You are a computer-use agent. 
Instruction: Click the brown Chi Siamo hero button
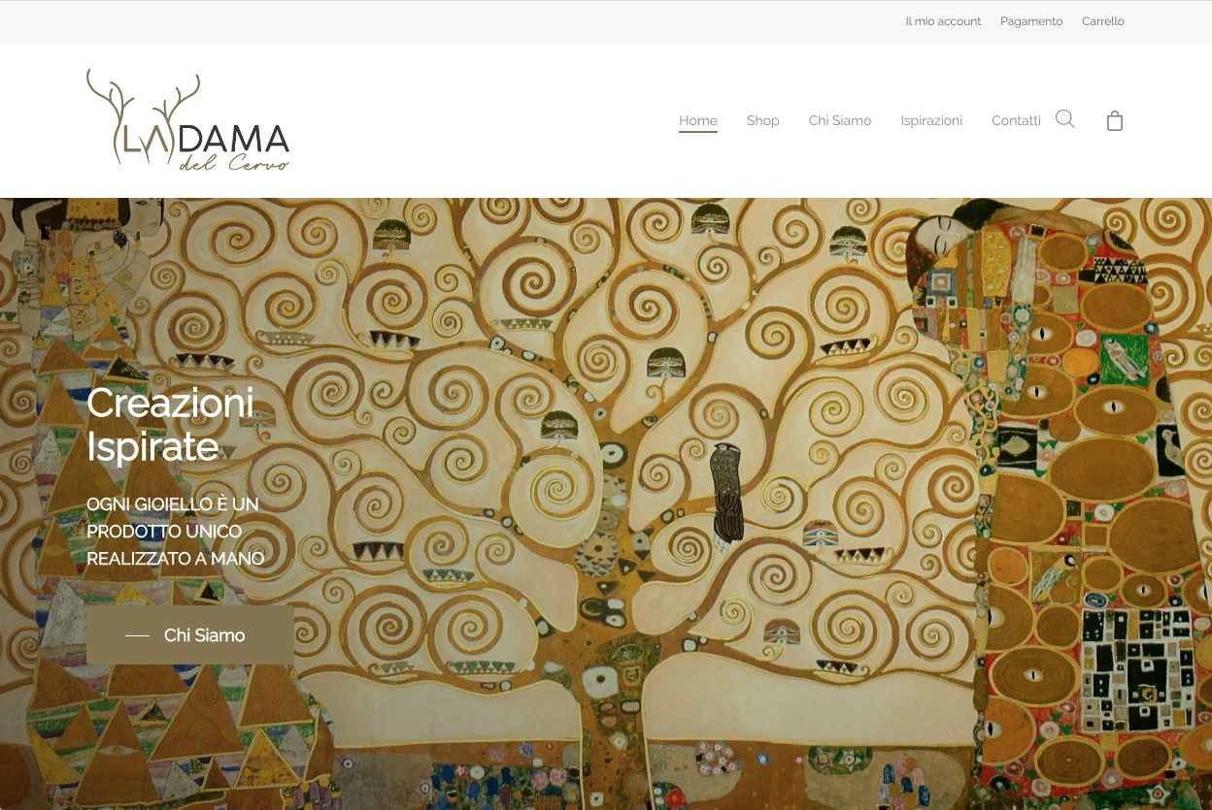[x=190, y=635]
